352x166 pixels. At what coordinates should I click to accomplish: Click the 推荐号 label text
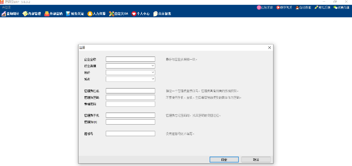[88, 134]
